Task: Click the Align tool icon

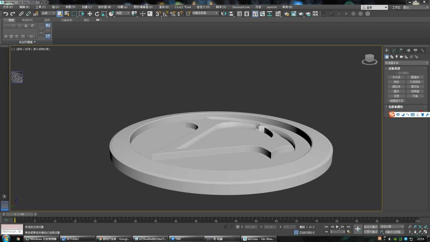Action: (x=231, y=14)
